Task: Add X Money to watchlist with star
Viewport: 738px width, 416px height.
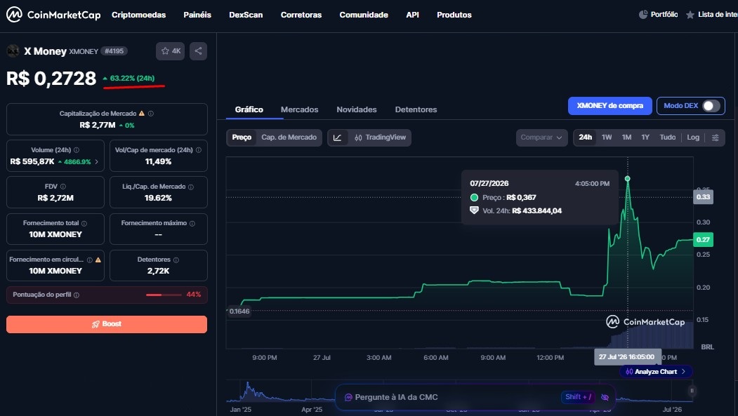Action: coord(170,51)
